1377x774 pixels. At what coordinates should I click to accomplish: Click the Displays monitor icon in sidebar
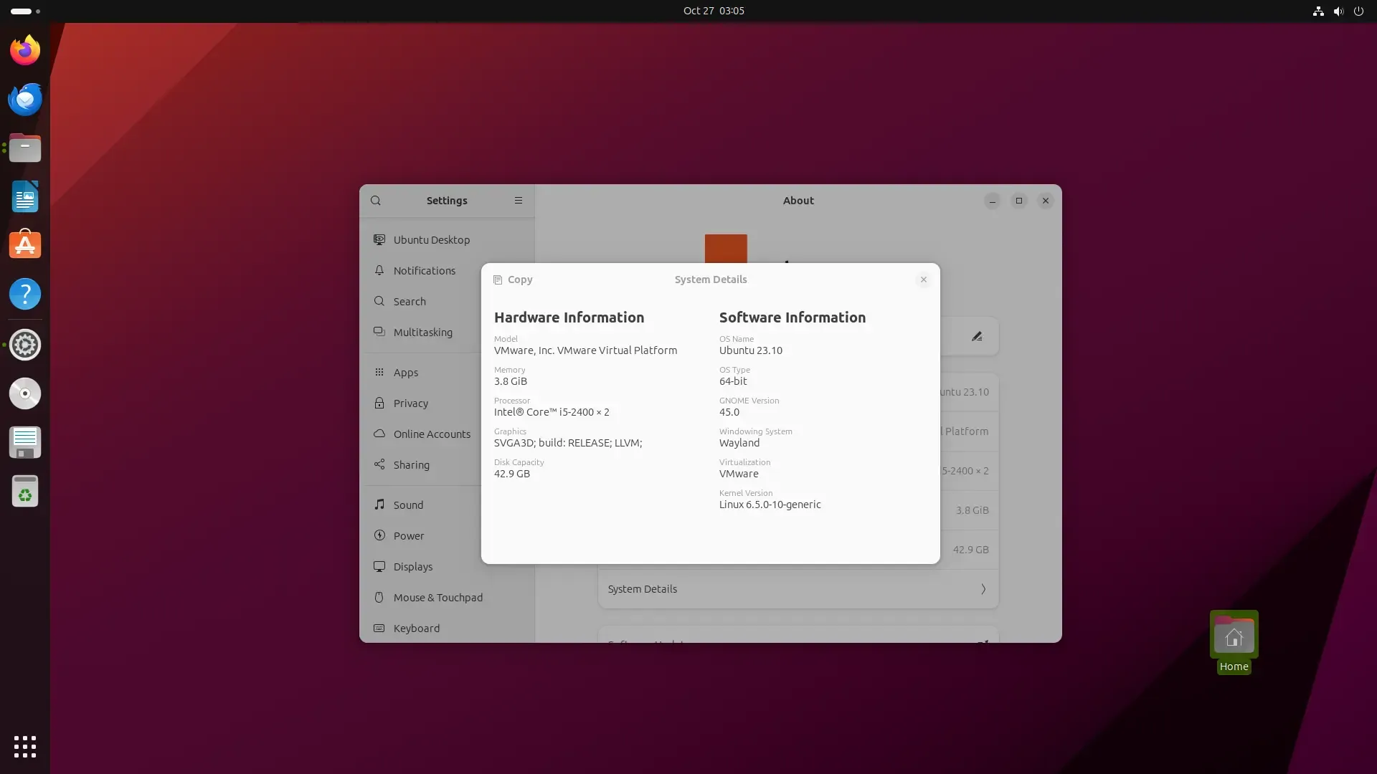point(379,566)
